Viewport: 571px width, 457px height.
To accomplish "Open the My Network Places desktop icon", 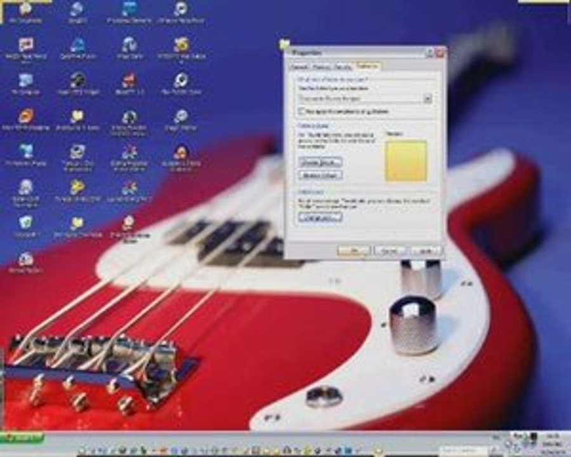I will (25, 154).
